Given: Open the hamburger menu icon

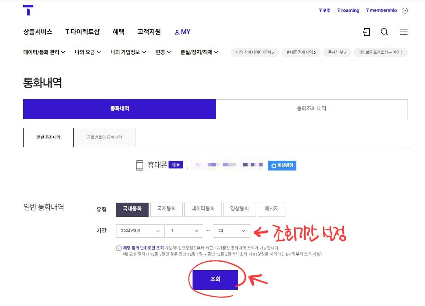Looking at the screenshot, I should click(x=403, y=32).
